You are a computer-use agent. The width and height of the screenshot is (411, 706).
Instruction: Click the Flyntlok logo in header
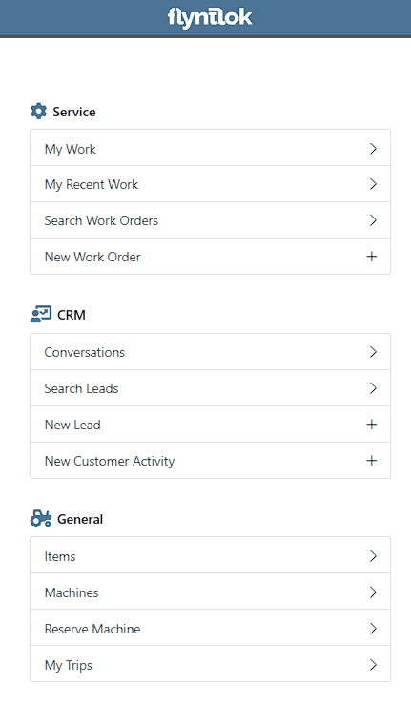point(210,18)
